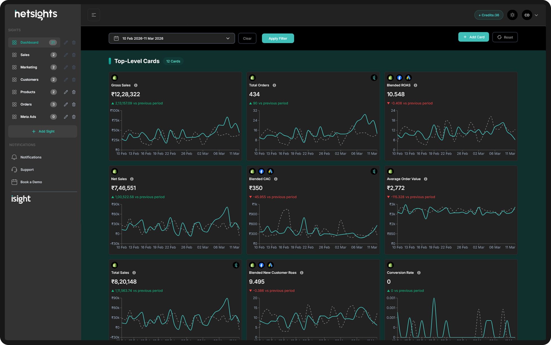Open the Marketing sight

34,67
